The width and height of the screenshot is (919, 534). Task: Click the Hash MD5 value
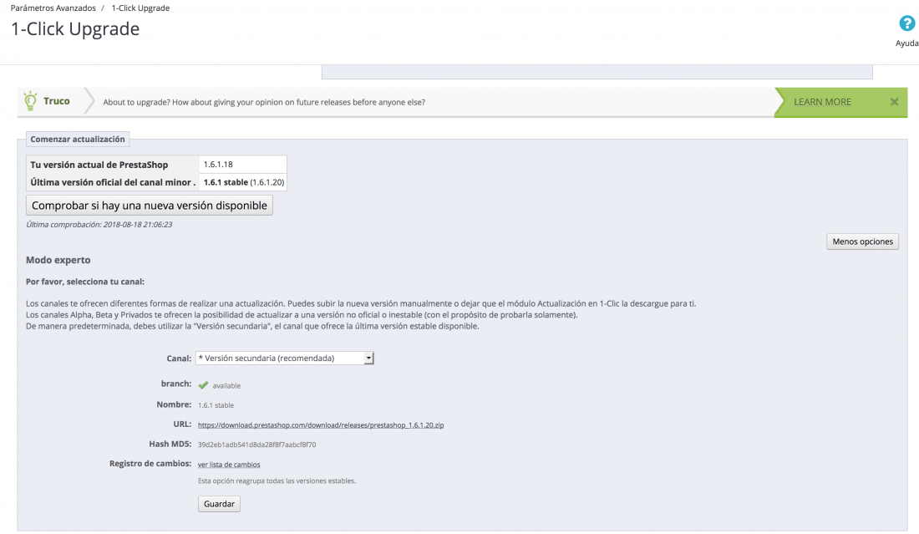coord(256,445)
